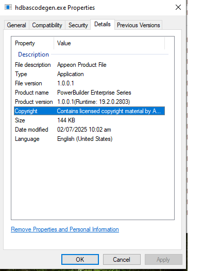Open the Compatibility tab
203x271 pixels.
point(47,25)
